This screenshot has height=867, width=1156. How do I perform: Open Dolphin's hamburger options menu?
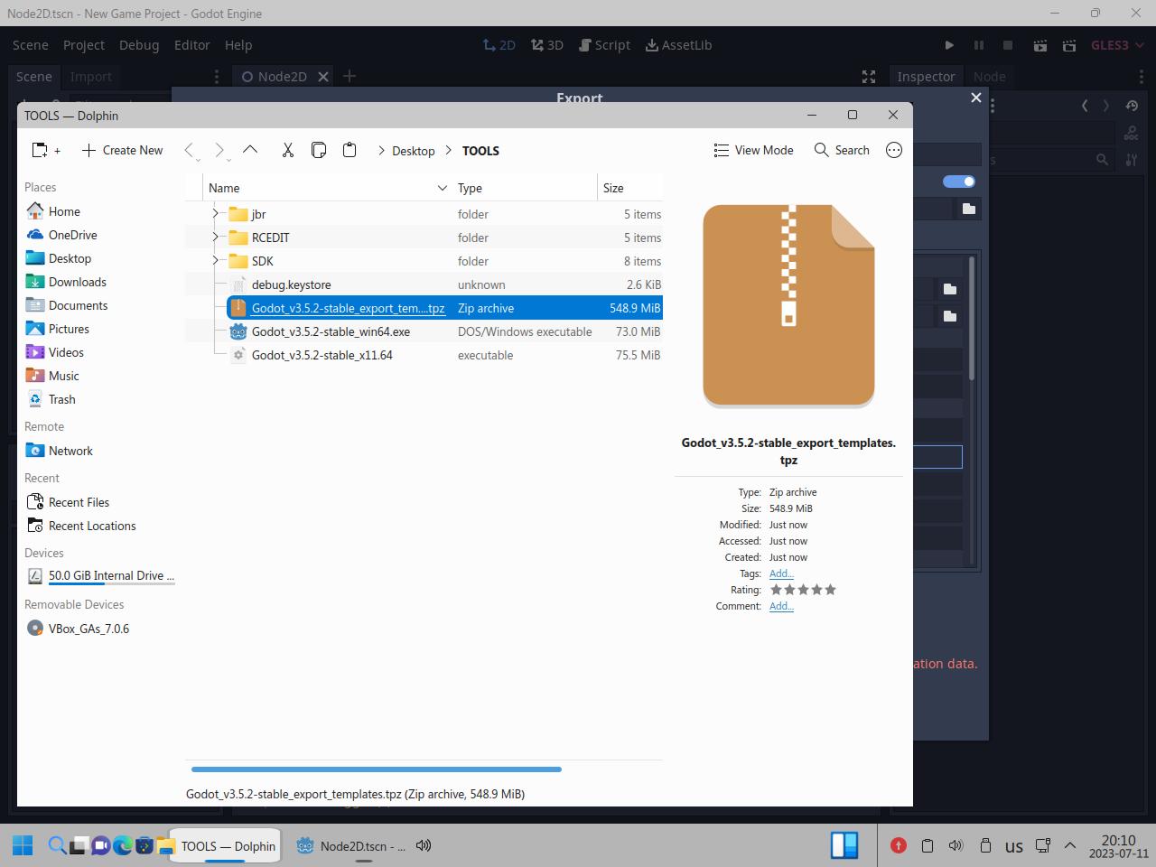[x=894, y=150]
